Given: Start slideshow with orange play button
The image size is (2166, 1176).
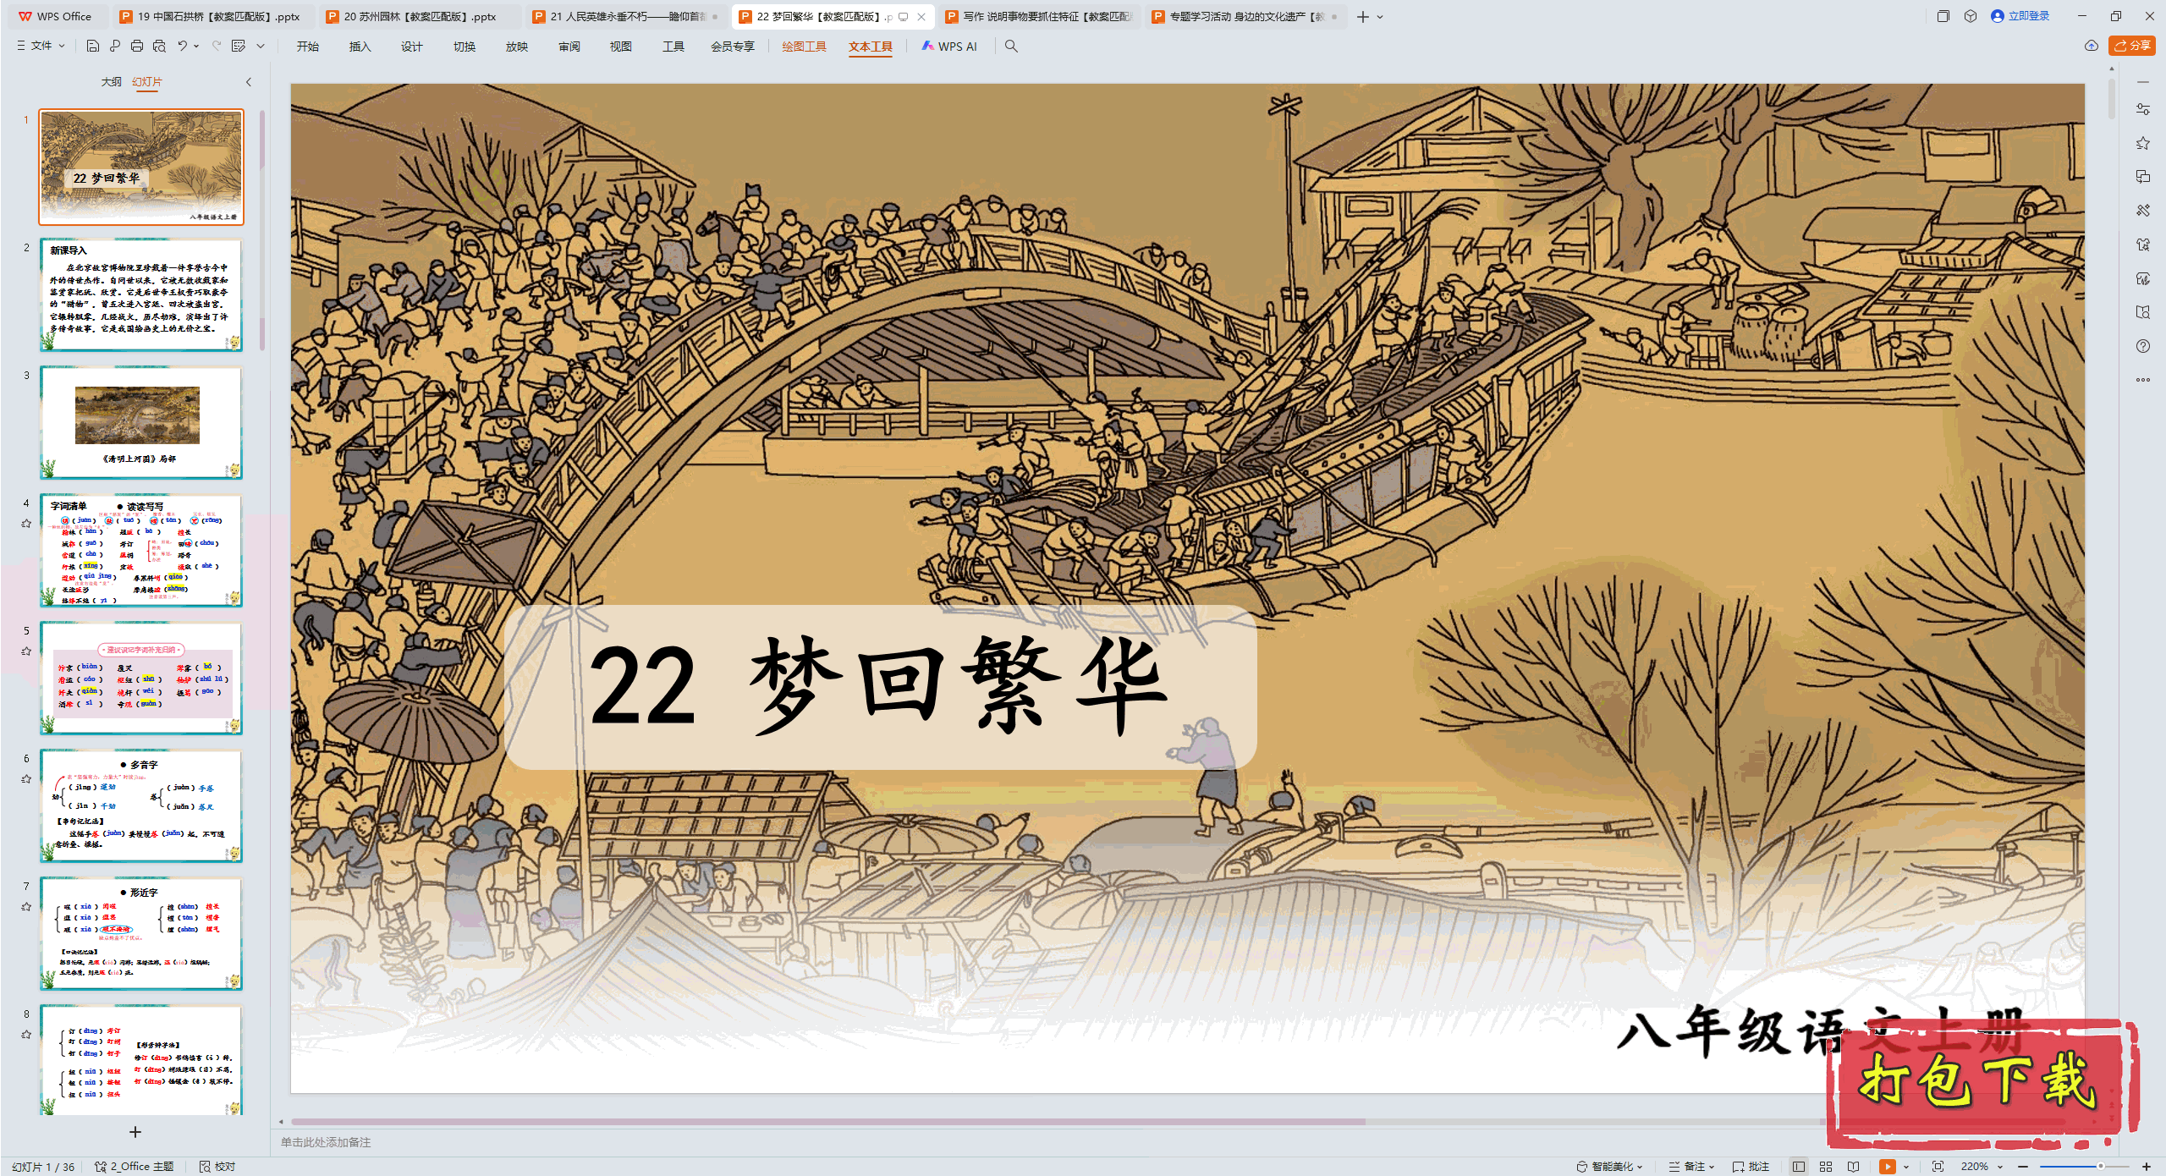Looking at the screenshot, I should click(1888, 1167).
